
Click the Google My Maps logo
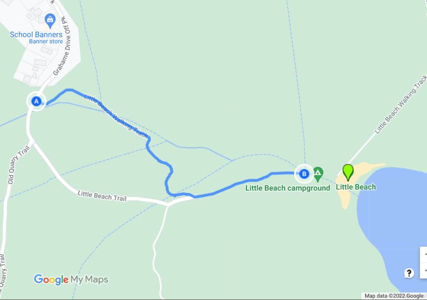pyautogui.click(x=71, y=280)
